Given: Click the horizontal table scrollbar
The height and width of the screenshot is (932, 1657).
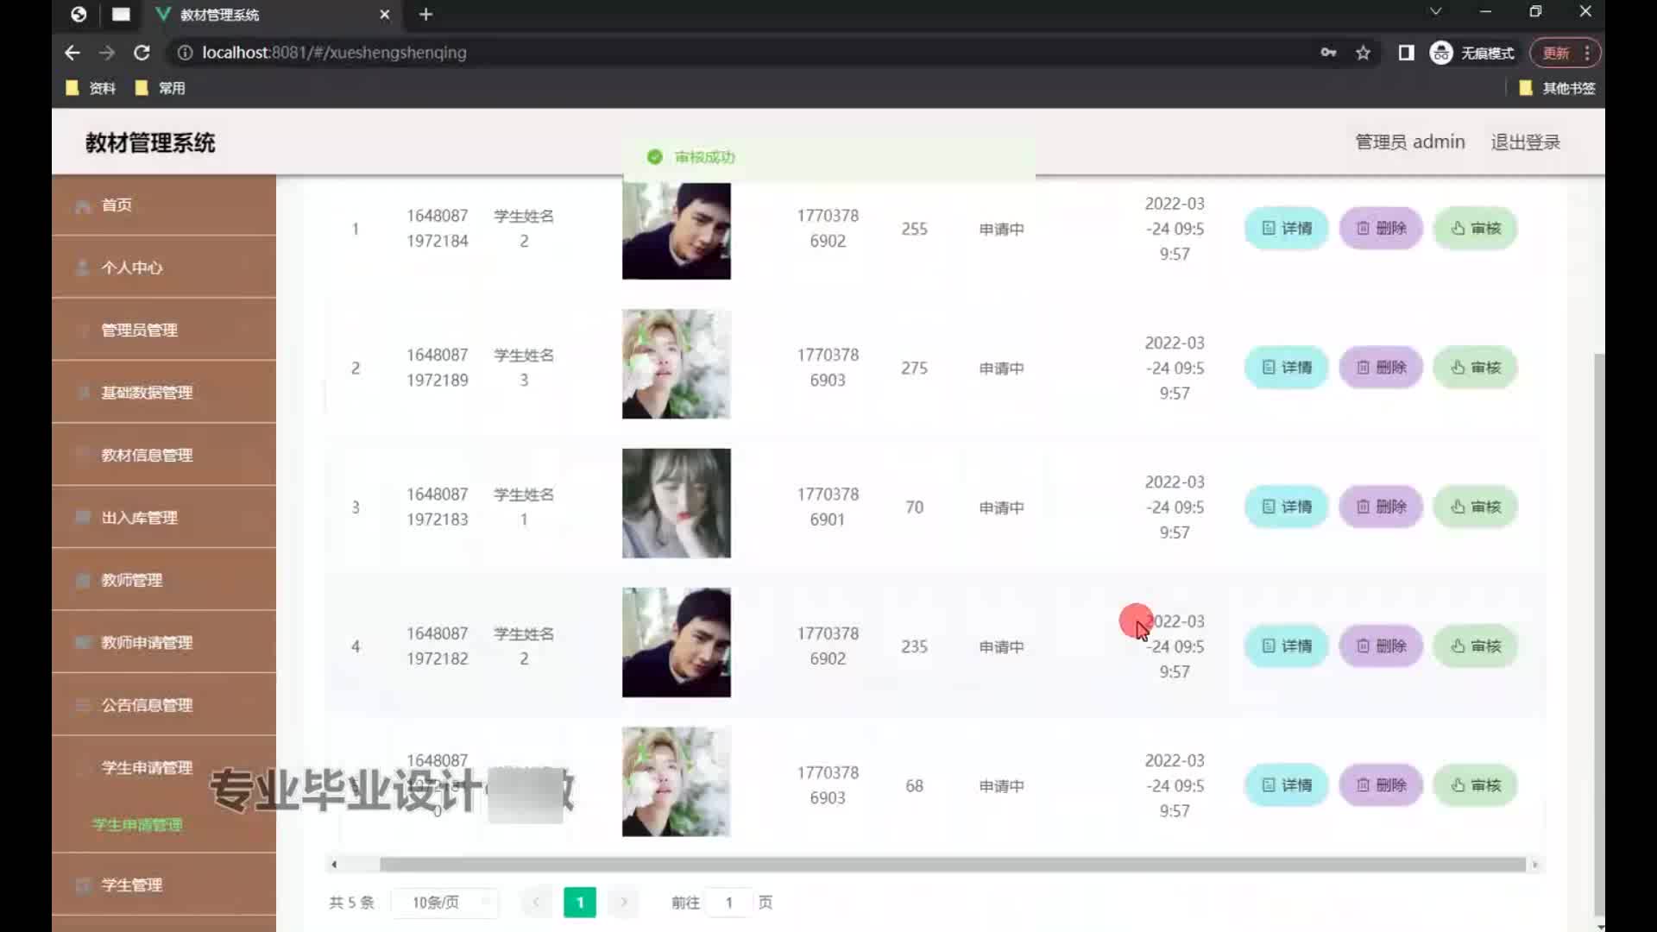Looking at the screenshot, I should point(949,865).
